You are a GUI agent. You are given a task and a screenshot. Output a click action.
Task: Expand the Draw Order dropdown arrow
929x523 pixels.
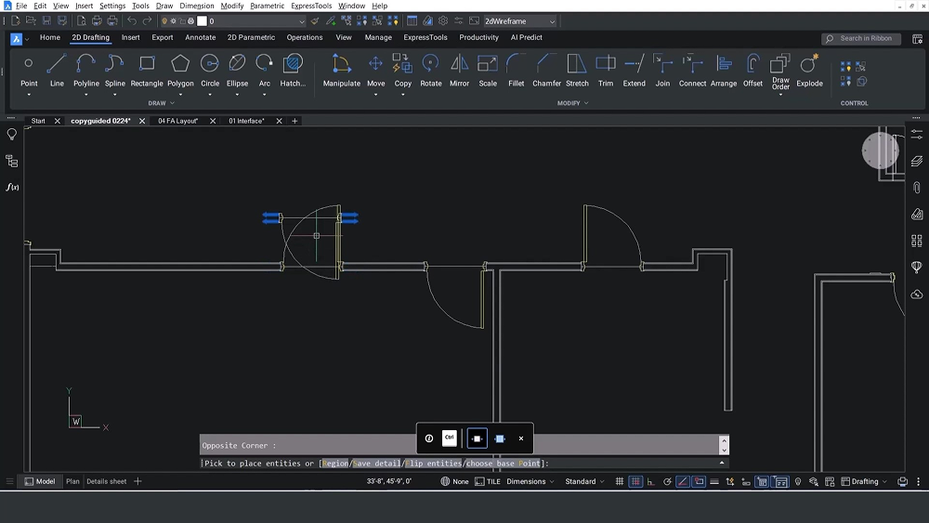click(x=780, y=94)
